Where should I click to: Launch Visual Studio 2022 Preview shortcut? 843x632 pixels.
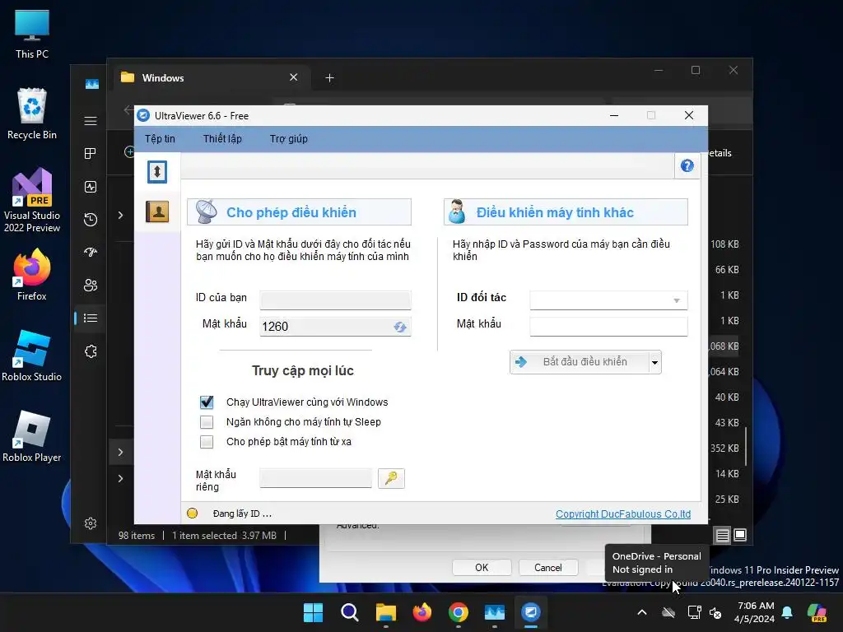(32, 200)
